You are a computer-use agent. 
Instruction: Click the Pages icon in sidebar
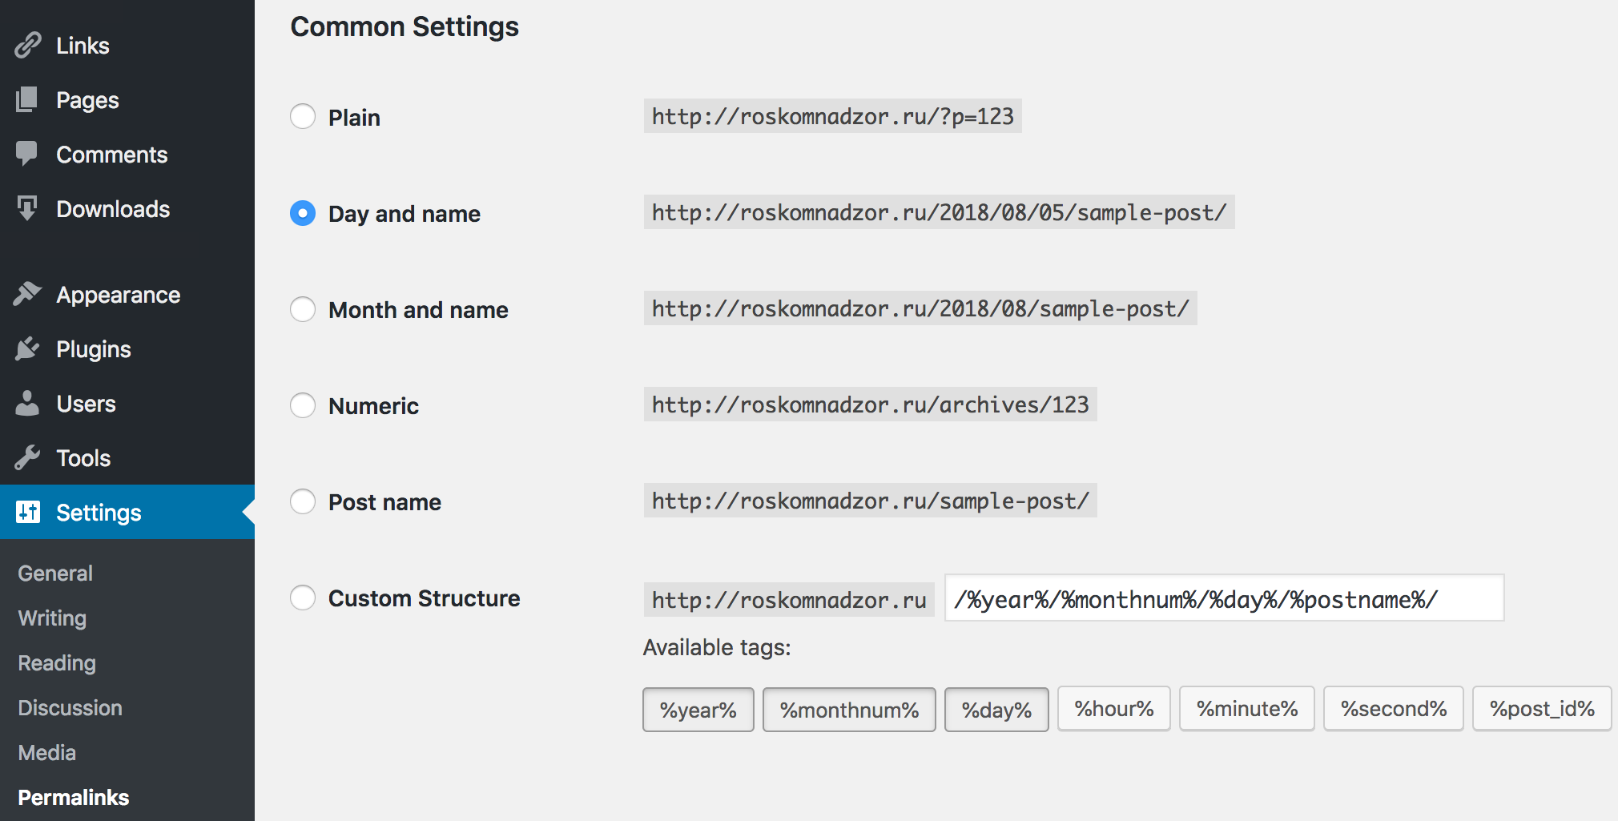coord(27,100)
